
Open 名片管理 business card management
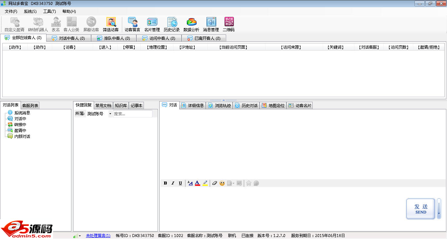click(x=152, y=25)
